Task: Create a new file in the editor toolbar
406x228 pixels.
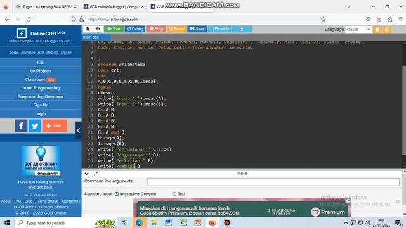Action: coord(88,29)
